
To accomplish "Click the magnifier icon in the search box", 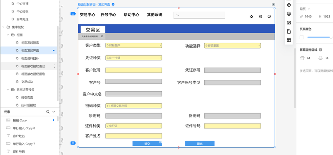I will coord(178,15).
